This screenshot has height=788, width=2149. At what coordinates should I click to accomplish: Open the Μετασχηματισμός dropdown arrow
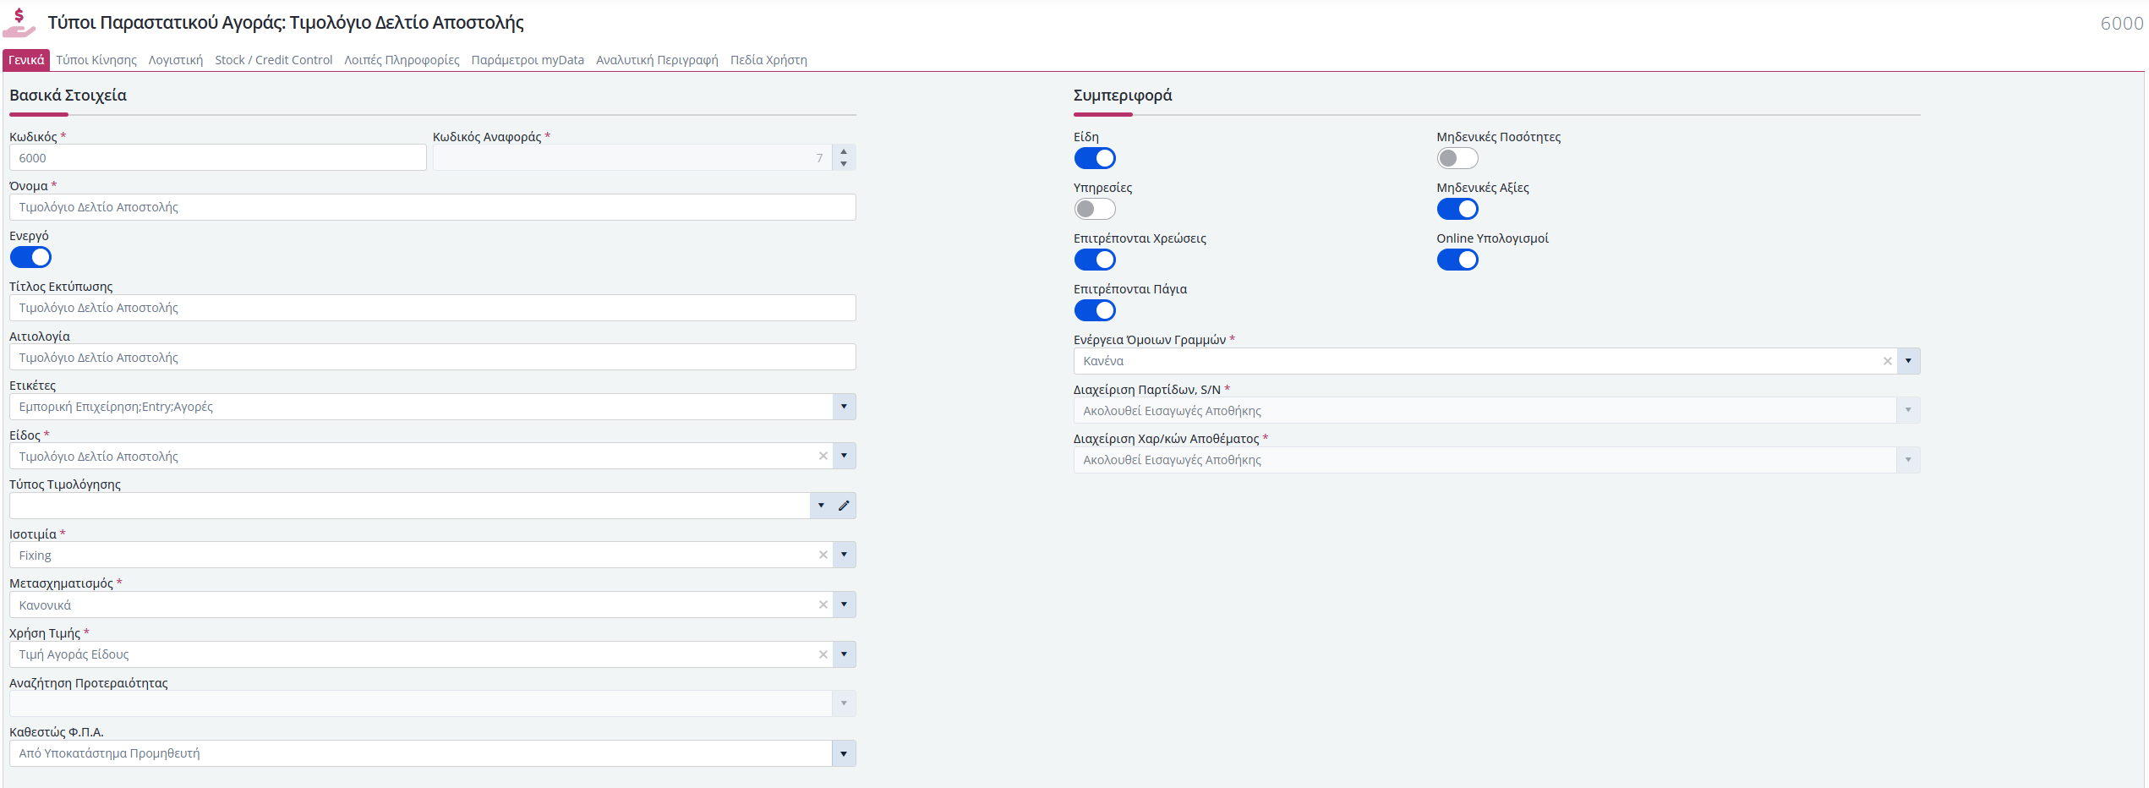tap(844, 605)
